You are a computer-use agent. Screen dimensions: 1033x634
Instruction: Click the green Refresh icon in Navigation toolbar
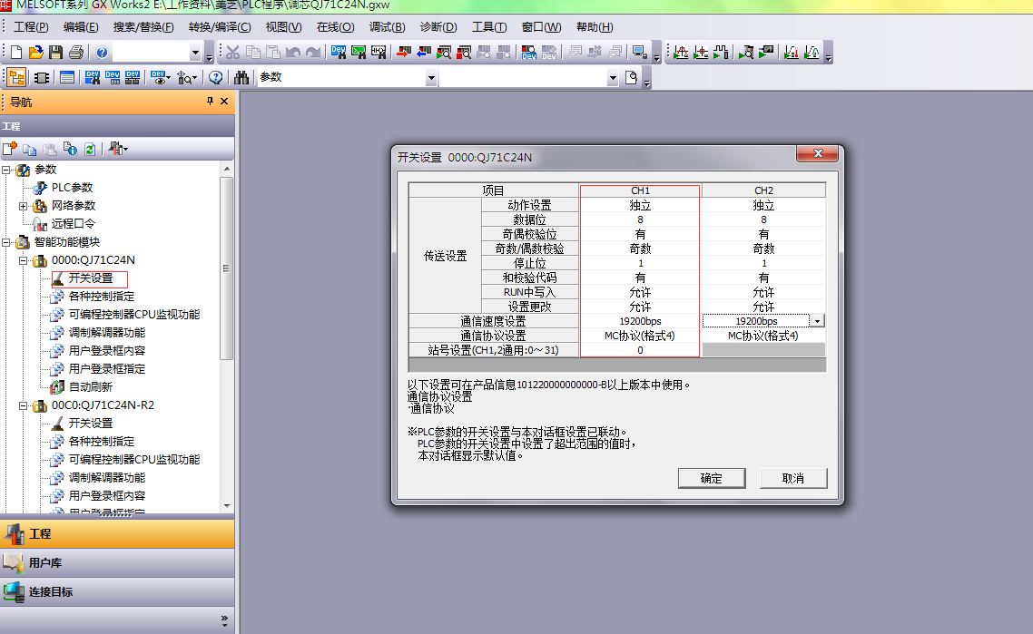(90, 149)
